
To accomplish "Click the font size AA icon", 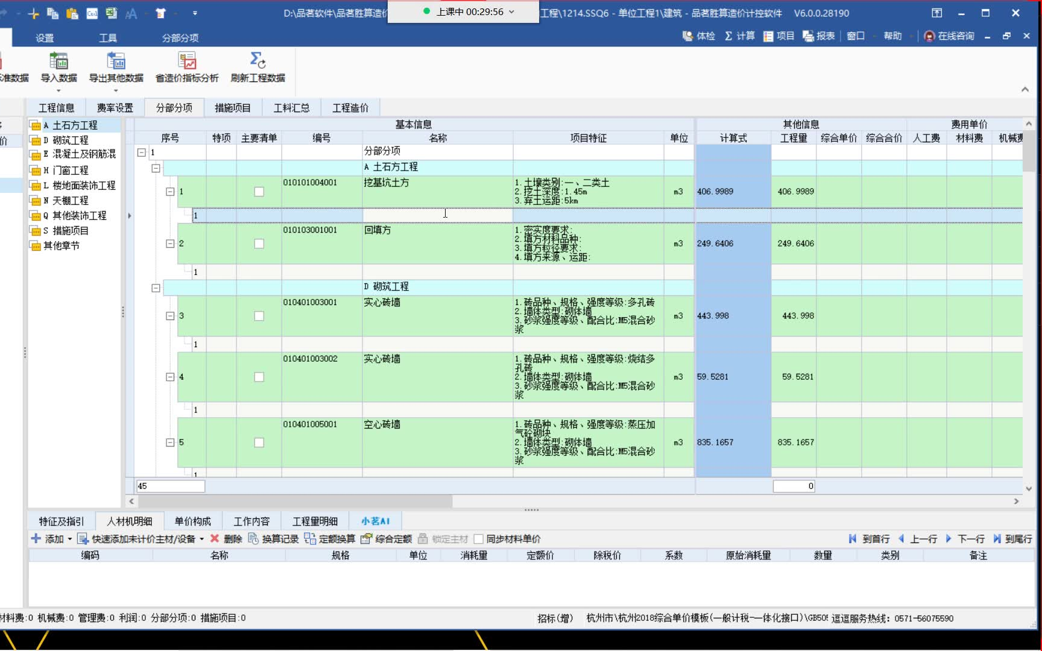I will pyautogui.click(x=131, y=13).
